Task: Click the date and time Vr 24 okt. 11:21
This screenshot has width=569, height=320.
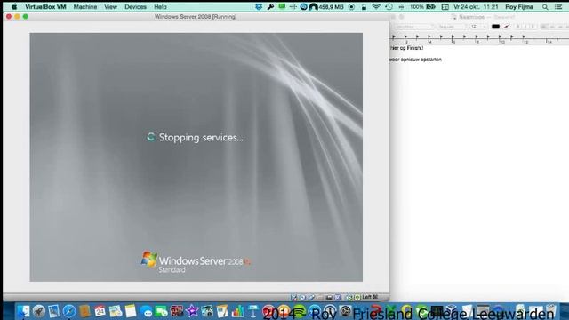Action: click(476, 7)
